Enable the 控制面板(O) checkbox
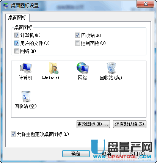 click(x=77, y=43)
